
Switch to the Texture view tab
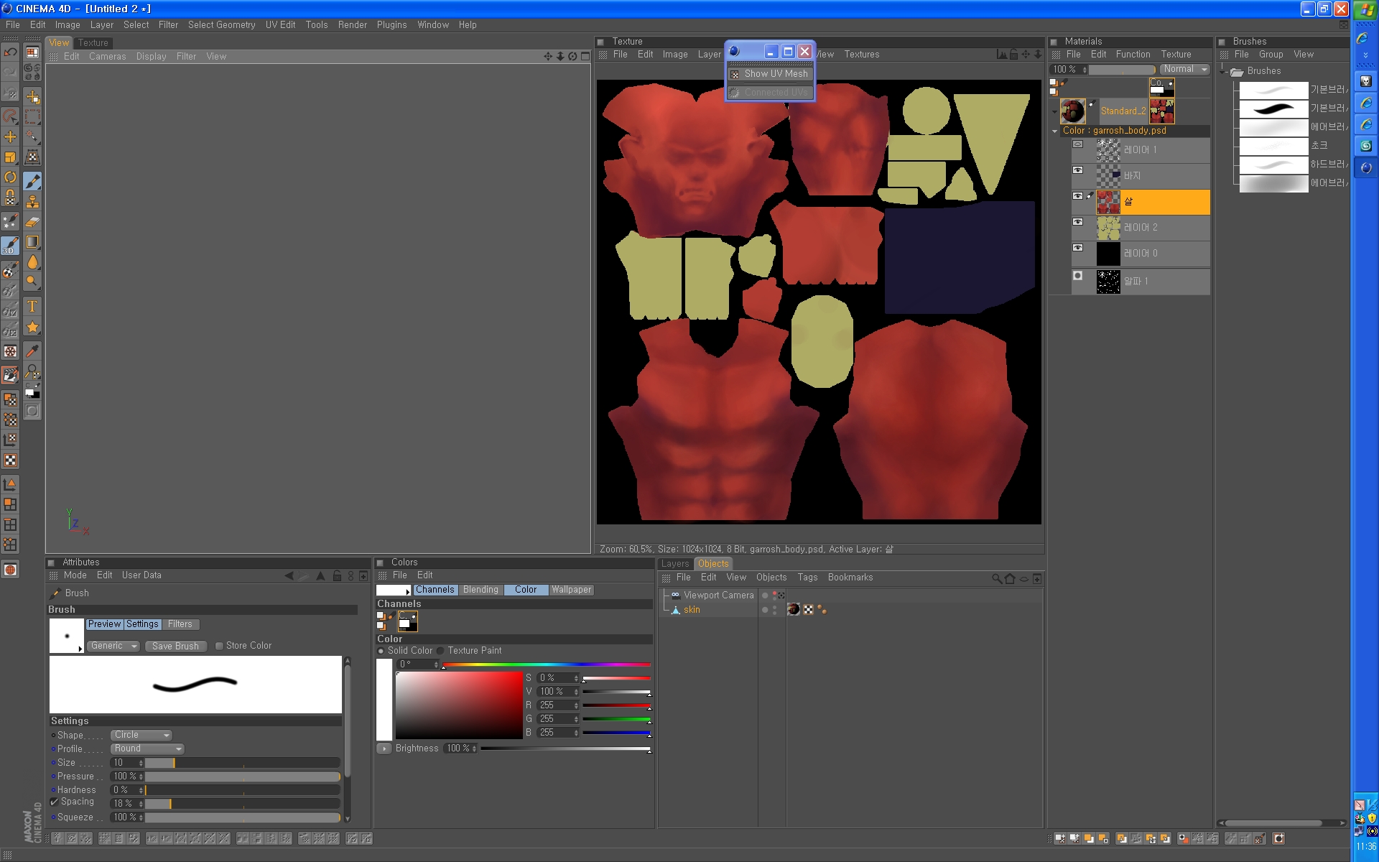[x=93, y=43]
